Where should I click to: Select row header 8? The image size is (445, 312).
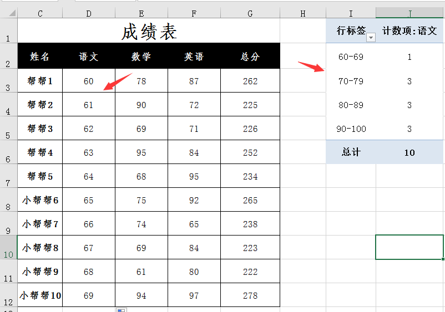click(x=8, y=200)
